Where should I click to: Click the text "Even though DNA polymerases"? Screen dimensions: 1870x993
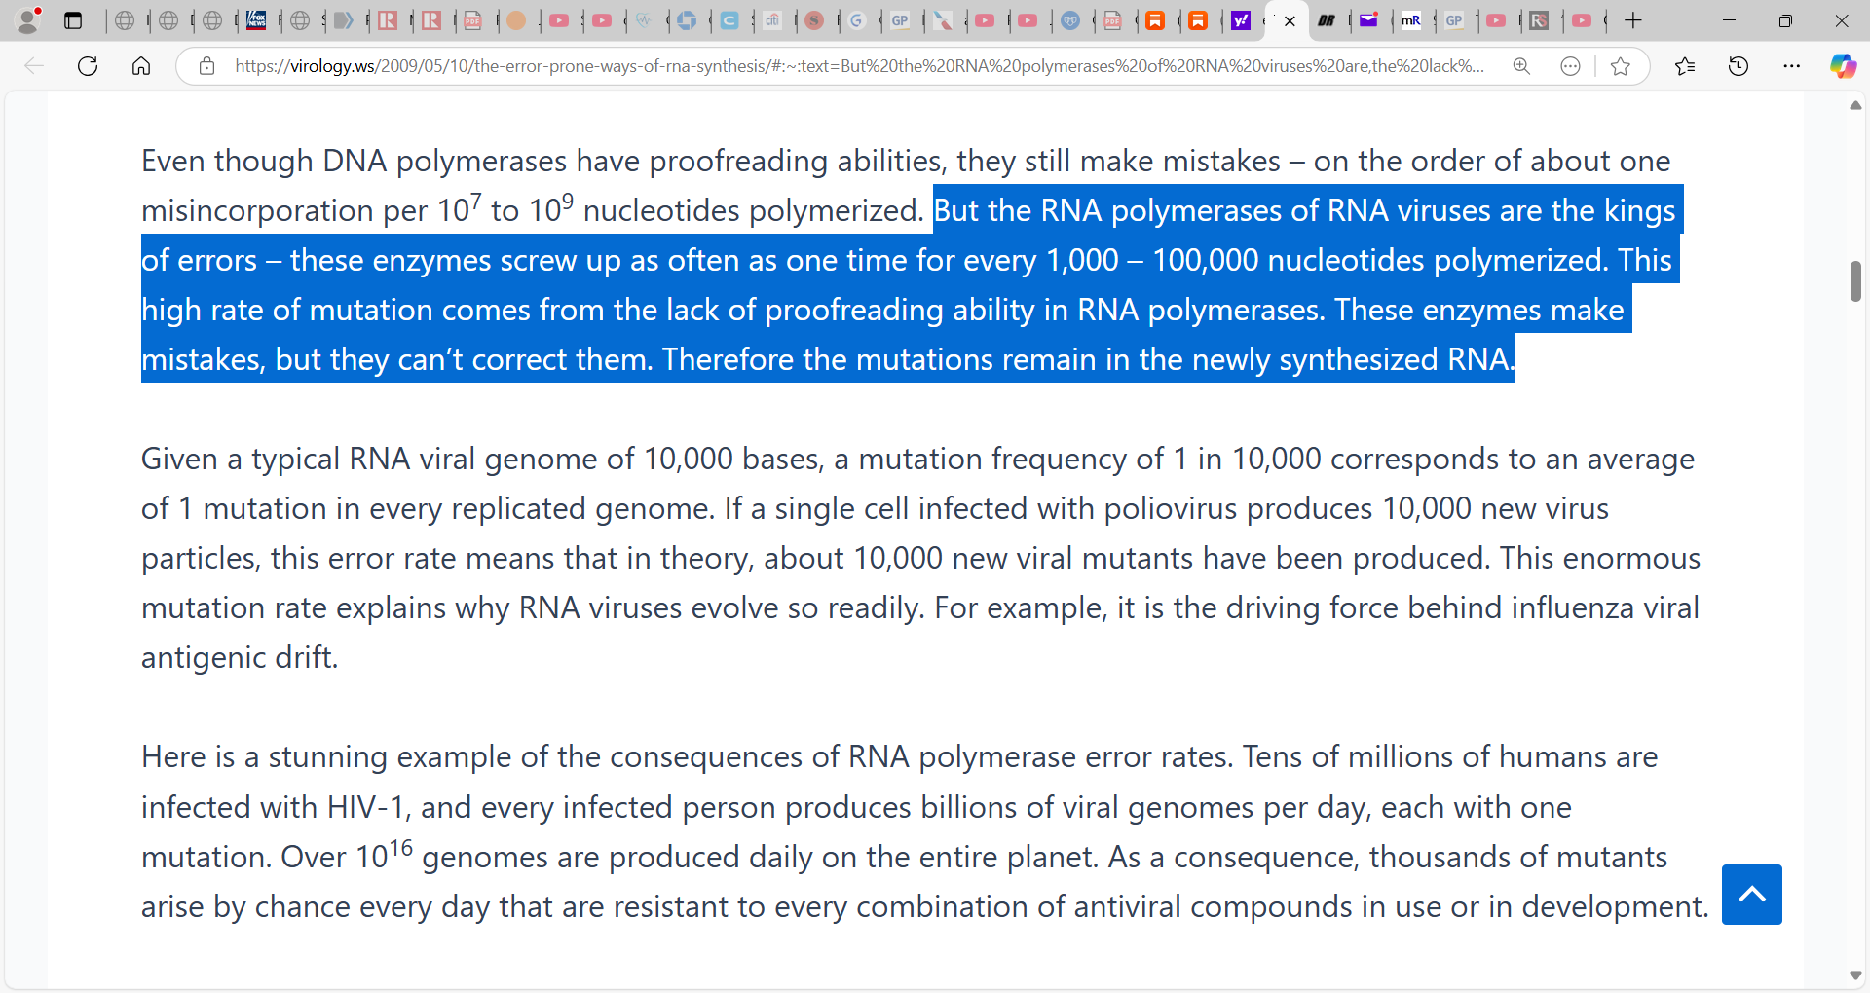(x=355, y=161)
